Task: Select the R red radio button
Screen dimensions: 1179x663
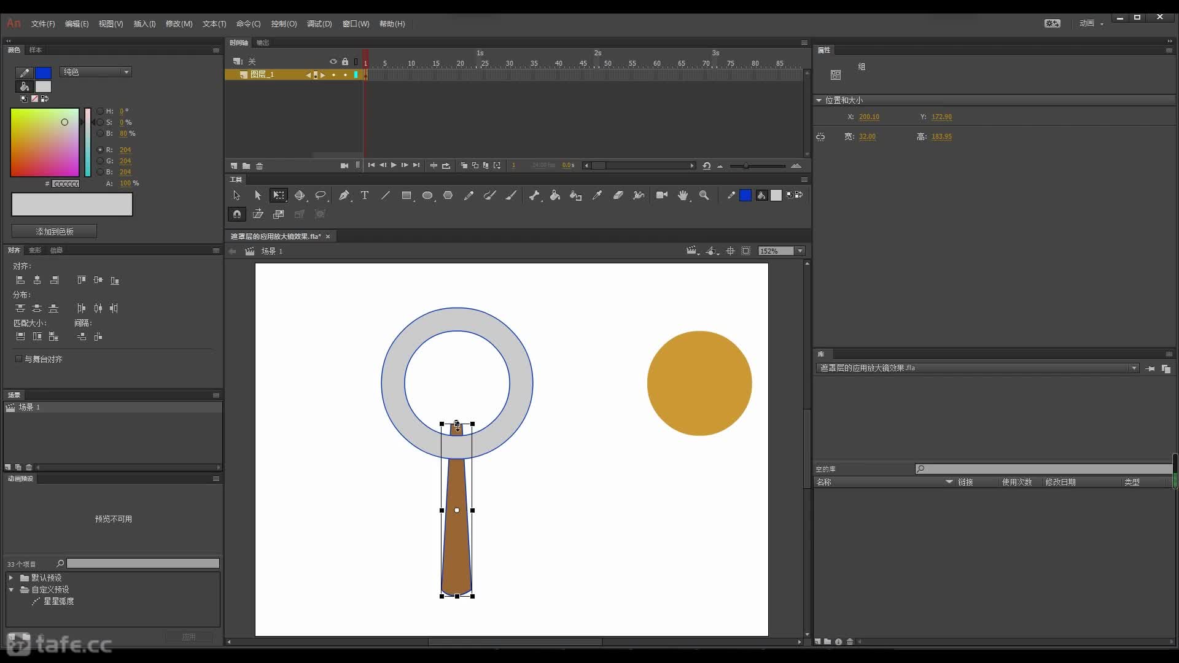Action: click(x=100, y=150)
